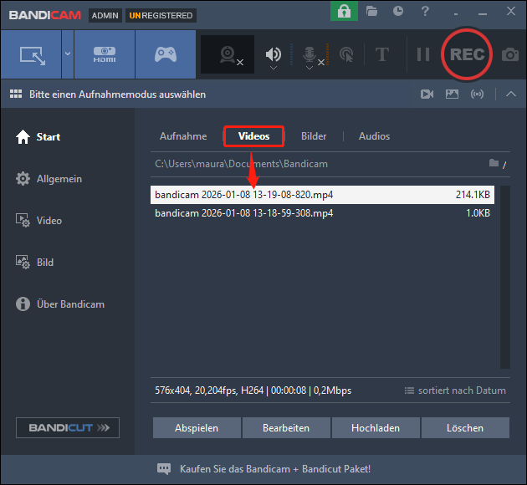Click Abspielen button
This screenshot has height=485, width=527.
click(197, 428)
